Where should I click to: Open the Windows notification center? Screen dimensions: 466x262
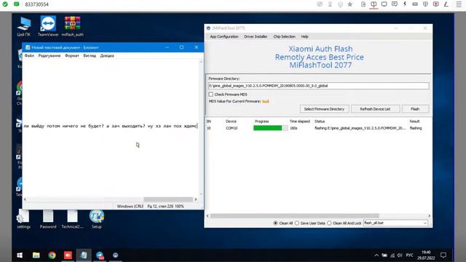pyautogui.click(x=443, y=255)
